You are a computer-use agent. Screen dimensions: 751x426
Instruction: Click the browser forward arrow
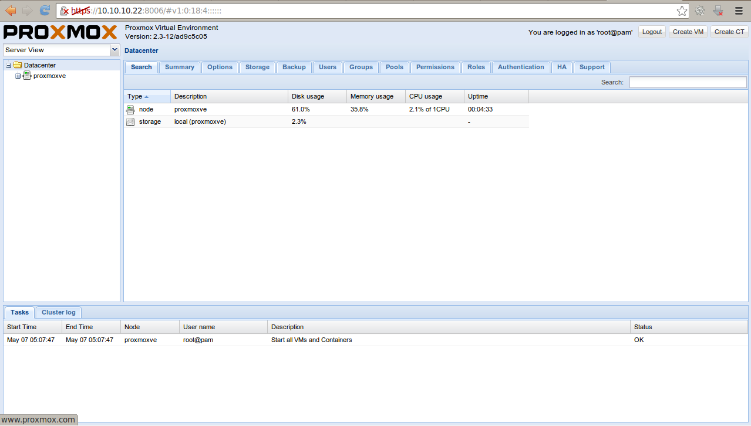tap(26, 10)
